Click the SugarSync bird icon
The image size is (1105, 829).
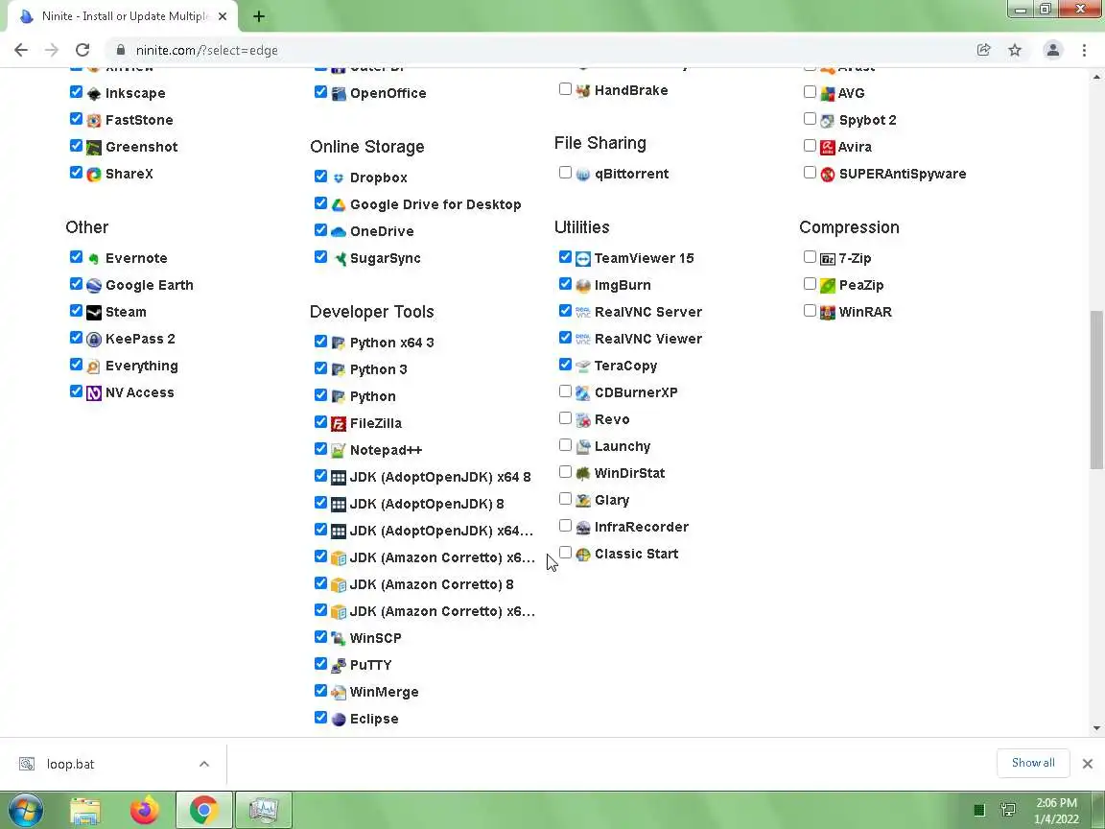(x=339, y=259)
